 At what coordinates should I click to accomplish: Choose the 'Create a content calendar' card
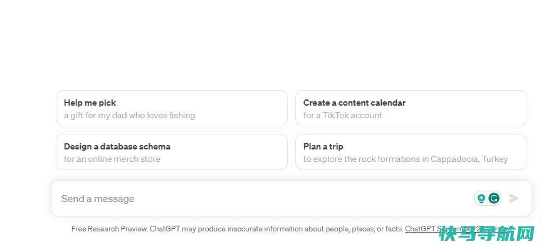[411, 108]
